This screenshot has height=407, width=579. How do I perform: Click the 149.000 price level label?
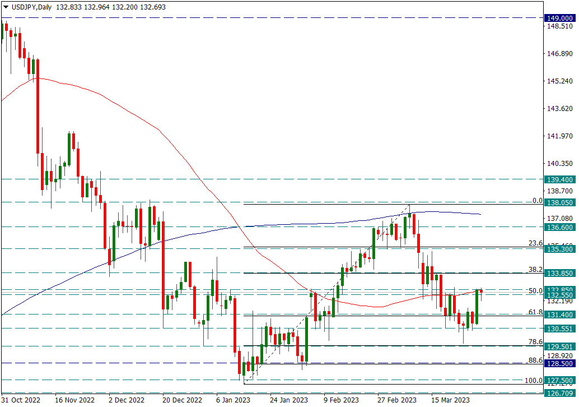560,18
